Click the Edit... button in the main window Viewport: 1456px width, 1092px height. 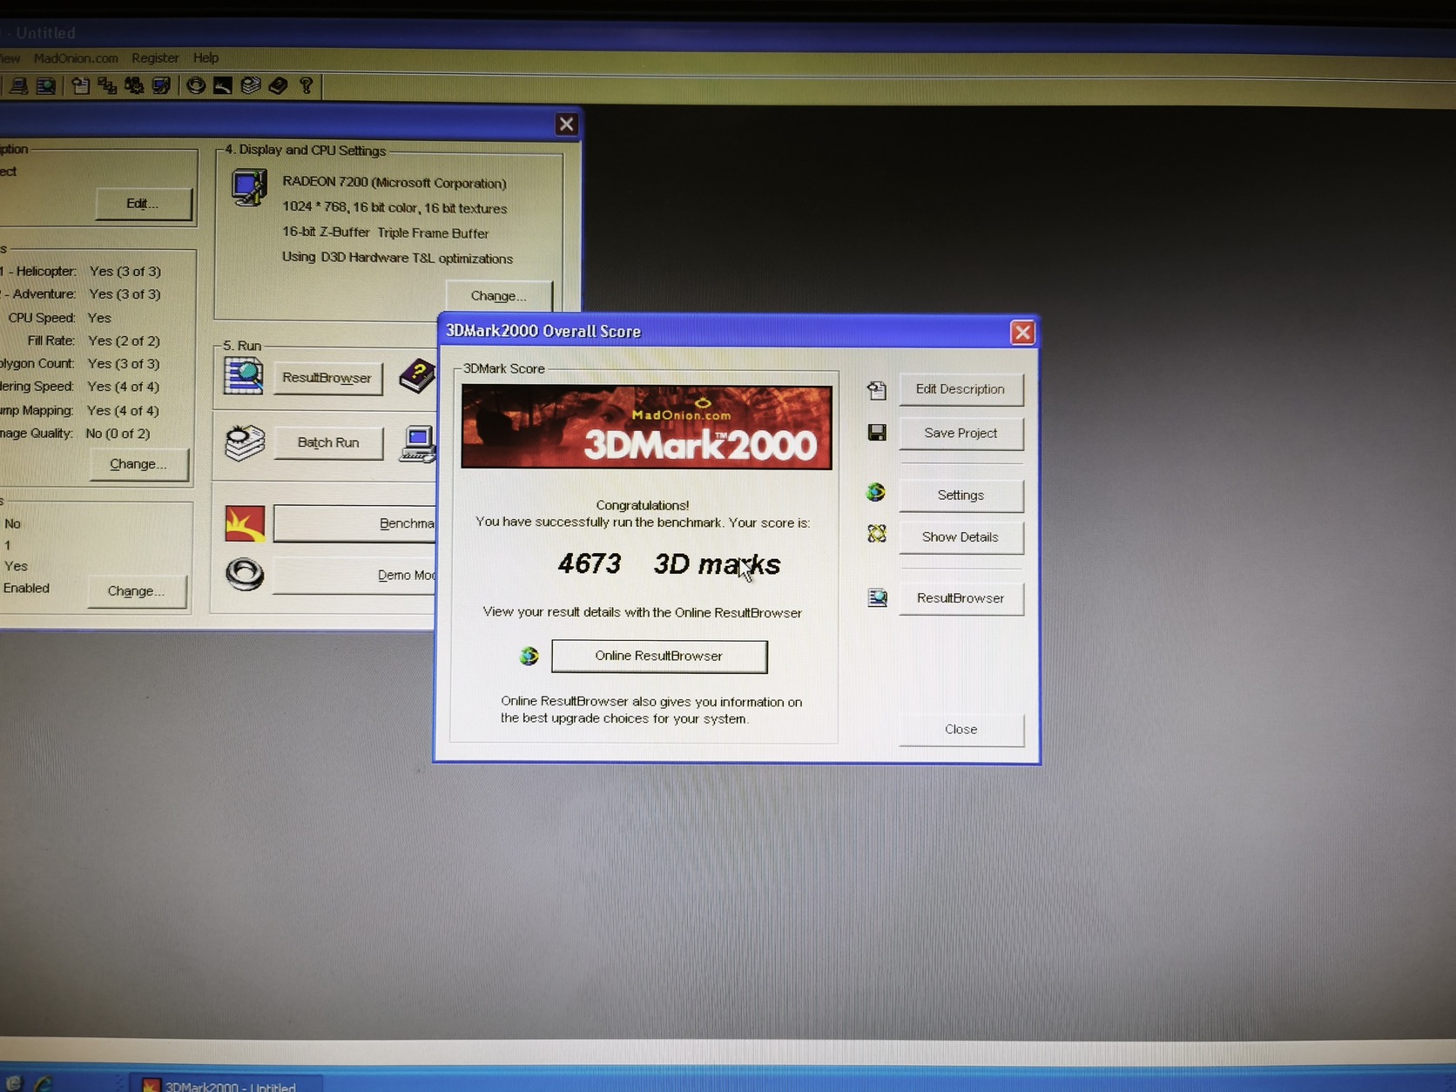[143, 204]
